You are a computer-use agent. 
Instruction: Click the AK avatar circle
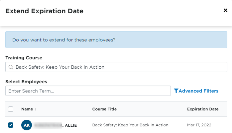pos(27,125)
